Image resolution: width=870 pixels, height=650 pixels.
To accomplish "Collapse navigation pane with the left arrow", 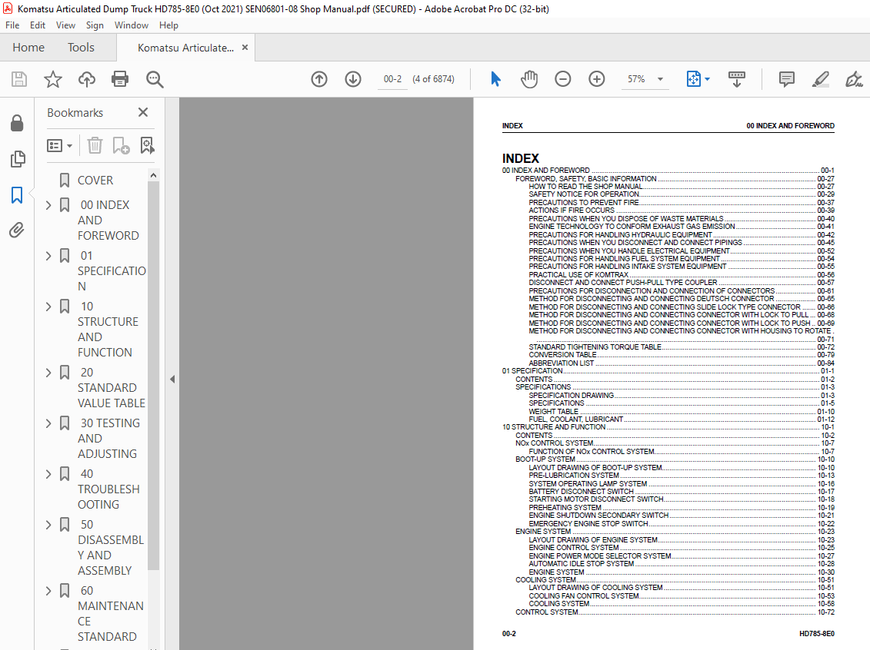I will coord(172,379).
